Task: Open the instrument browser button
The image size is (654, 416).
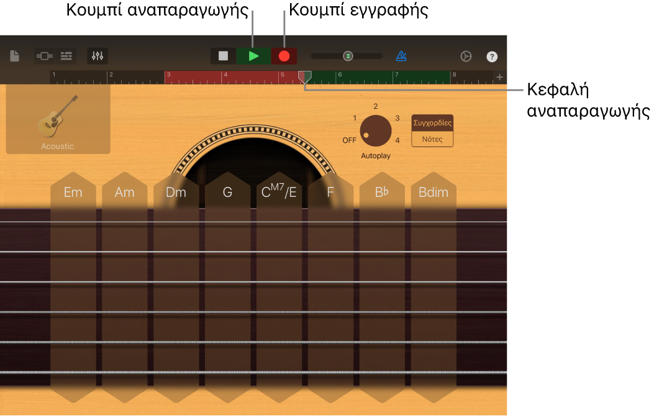Action: pos(45,56)
